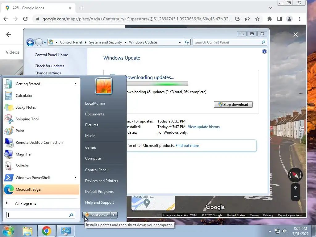Click the user account flower picture
The width and height of the screenshot is (316, 237).
point(104,86)
